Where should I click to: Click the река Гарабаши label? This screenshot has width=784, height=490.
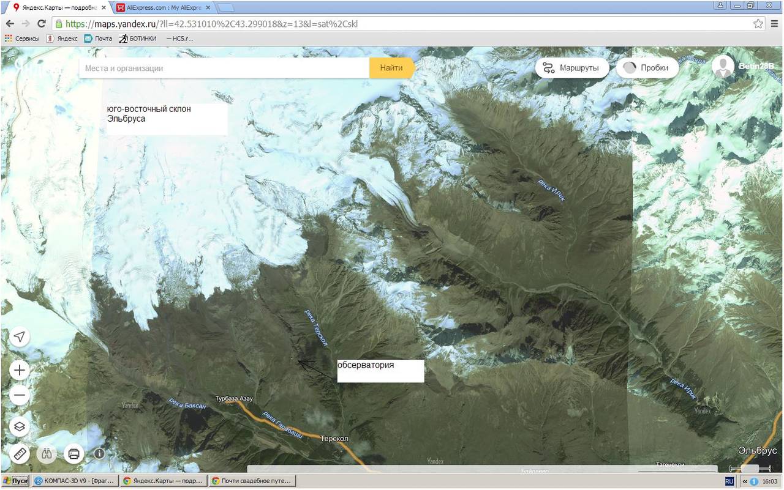282,424
